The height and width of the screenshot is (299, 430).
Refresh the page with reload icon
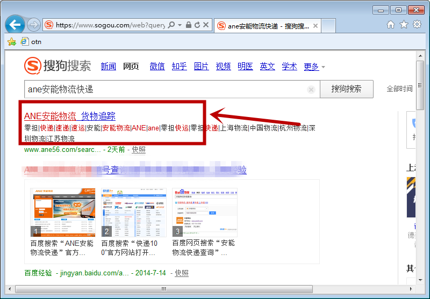(x=197, y=25)
